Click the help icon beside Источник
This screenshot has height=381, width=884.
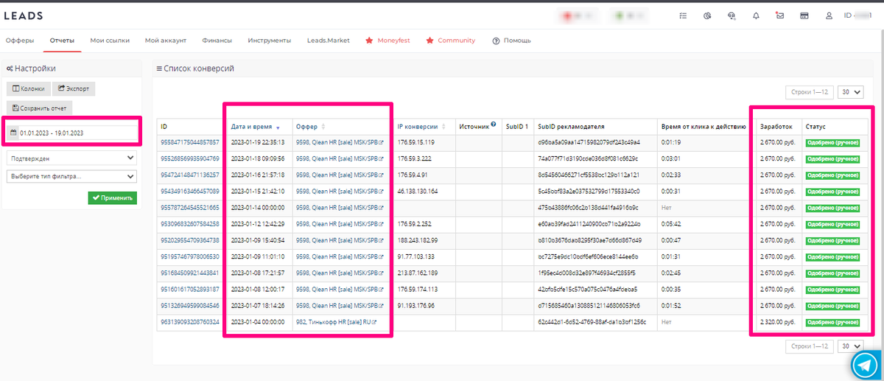(x=494, y=125)
